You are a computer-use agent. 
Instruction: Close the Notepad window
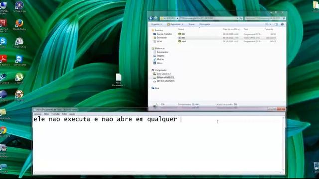click(x=281, y=109)
